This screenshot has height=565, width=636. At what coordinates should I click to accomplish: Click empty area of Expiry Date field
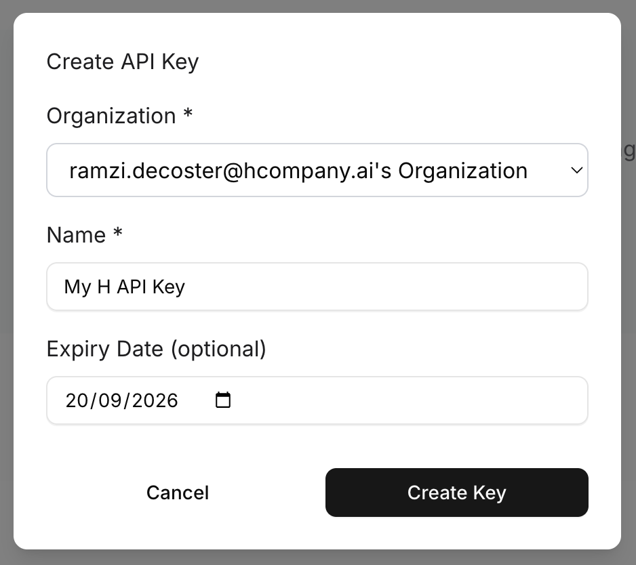[x=405, y=400]
